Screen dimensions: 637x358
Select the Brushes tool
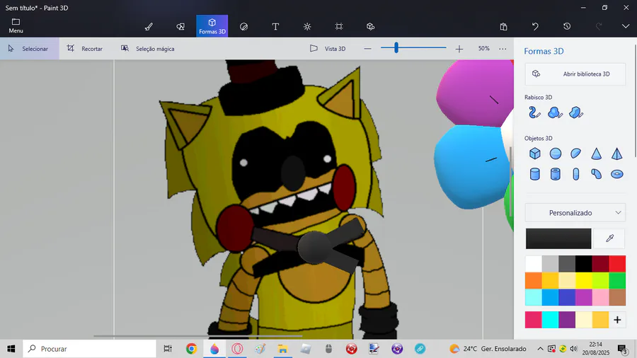149,26
